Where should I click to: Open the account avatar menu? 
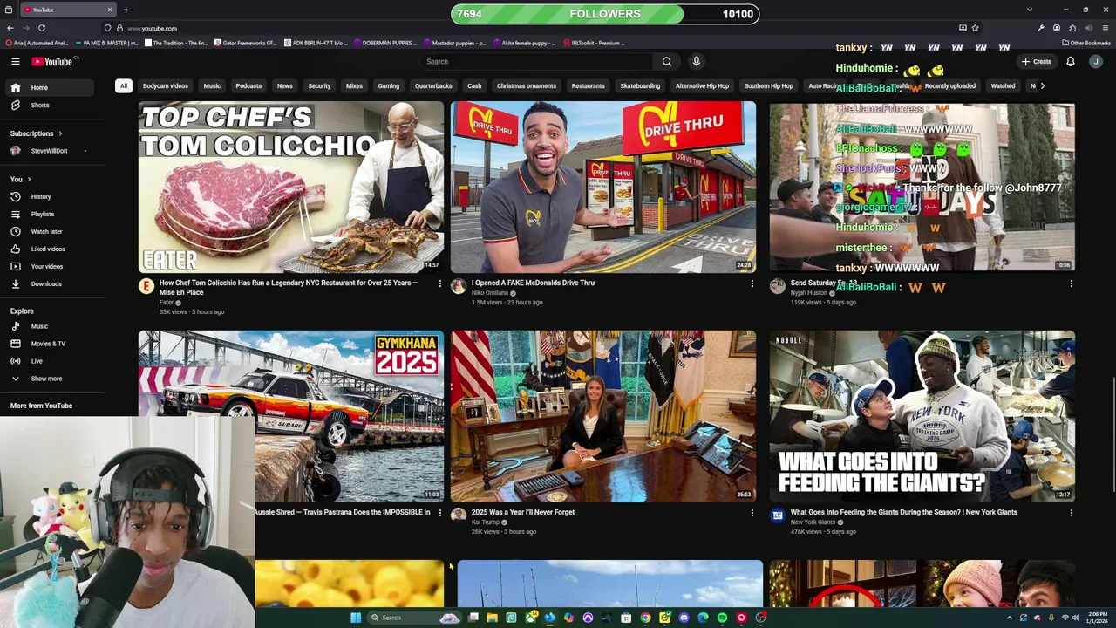(1096, 61)
